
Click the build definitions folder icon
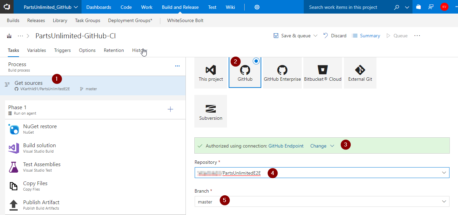(9, 36)
